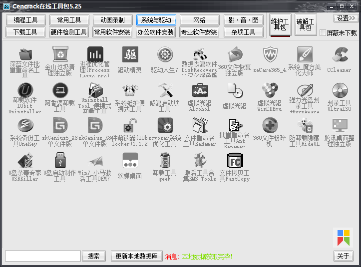The width and height of the screenshot is (361, 267).
Task: Open seCare365 shield icon
Action: pos(270,55)
